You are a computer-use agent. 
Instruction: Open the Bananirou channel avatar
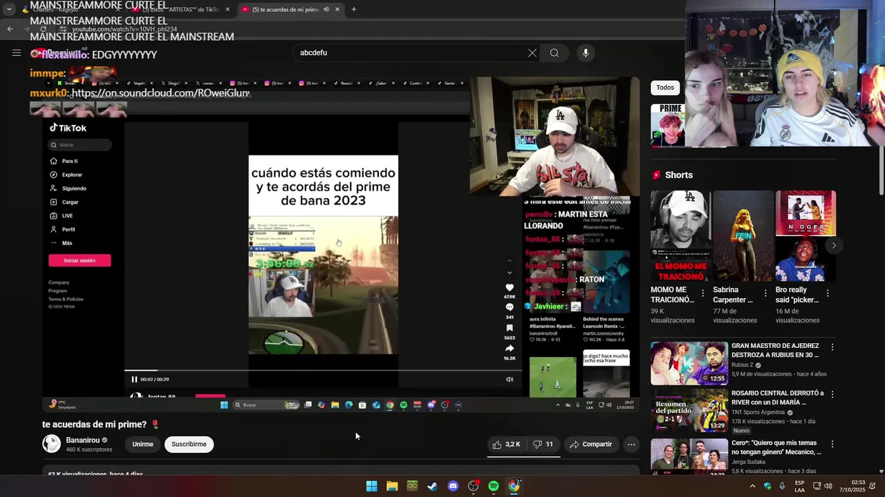pos(52,444)
